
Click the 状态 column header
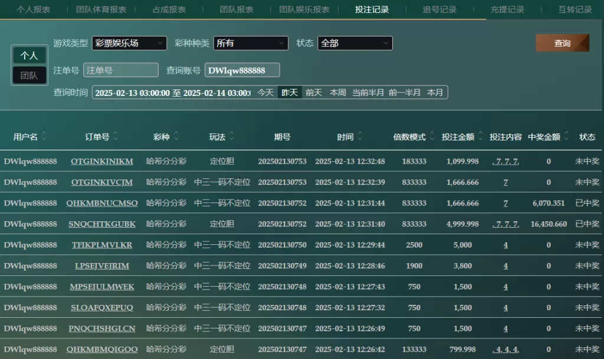(x=587, y=137)
